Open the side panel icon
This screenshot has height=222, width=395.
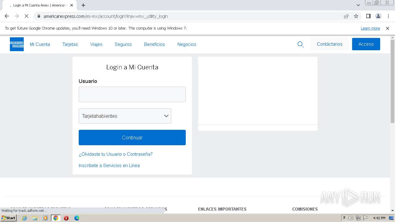point(368,16)
